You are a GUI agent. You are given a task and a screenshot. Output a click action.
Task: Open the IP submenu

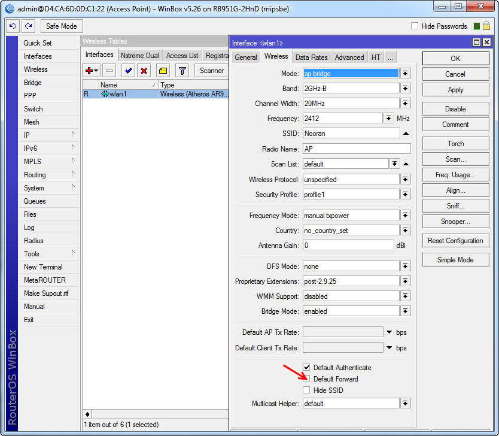tap(48, 135)
